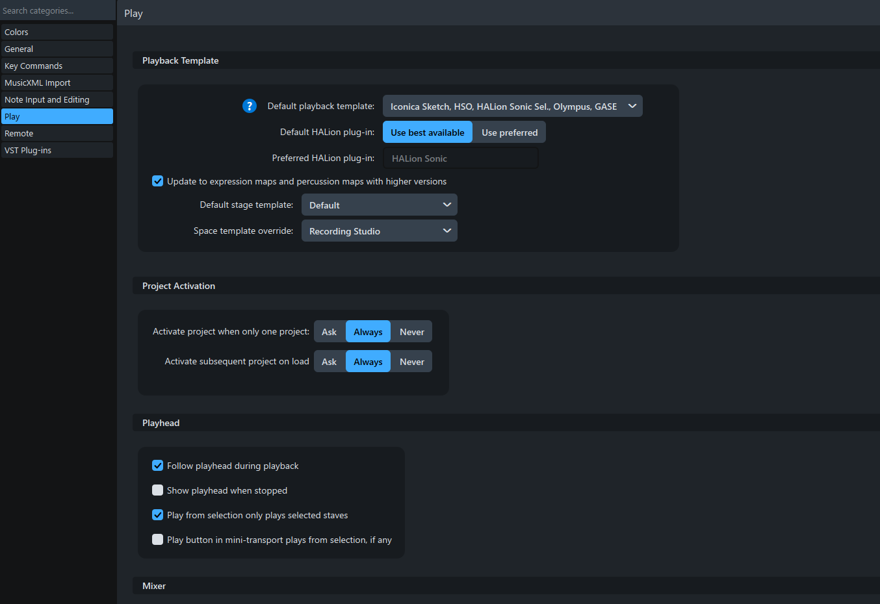Image resolution: width=880 pixels, height=604 pixels.
Task: Switch to Key Commands category
Action: [x=57, y=66]
